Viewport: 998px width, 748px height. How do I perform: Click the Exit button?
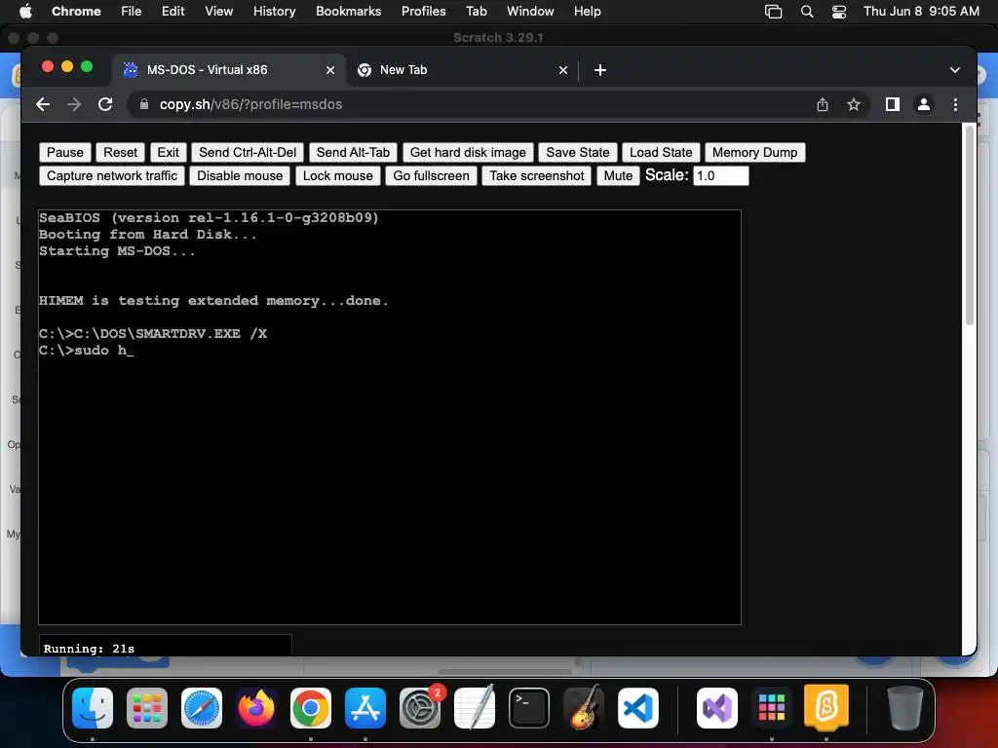point(168,153)
